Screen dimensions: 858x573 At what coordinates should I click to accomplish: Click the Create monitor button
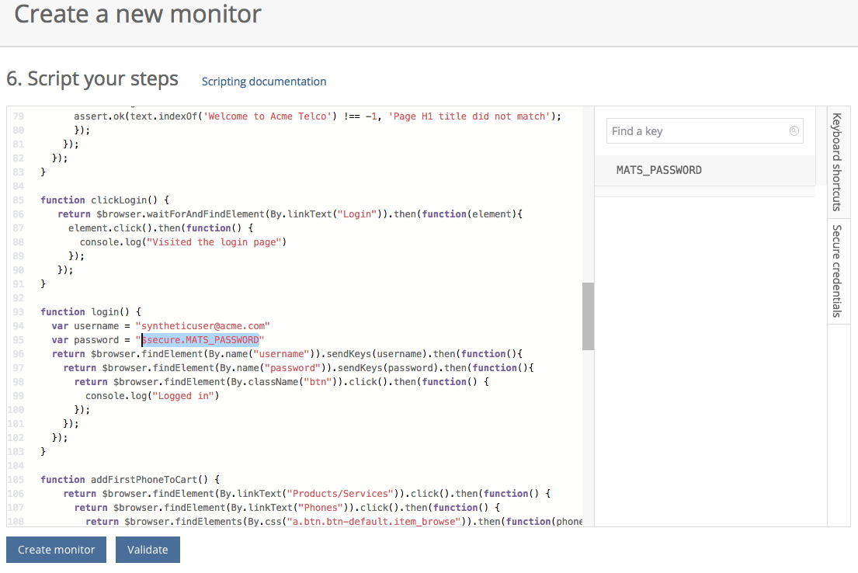pos(57,550)
